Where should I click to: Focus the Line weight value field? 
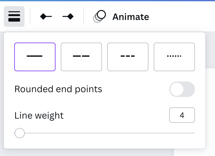click(182, 115)
